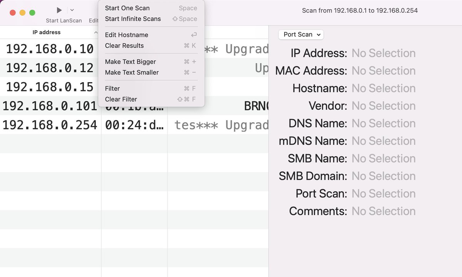Click the No Selection value beside Port Scan
The height and width of the screenshot is (277, 462).
(x=383, y=193)
